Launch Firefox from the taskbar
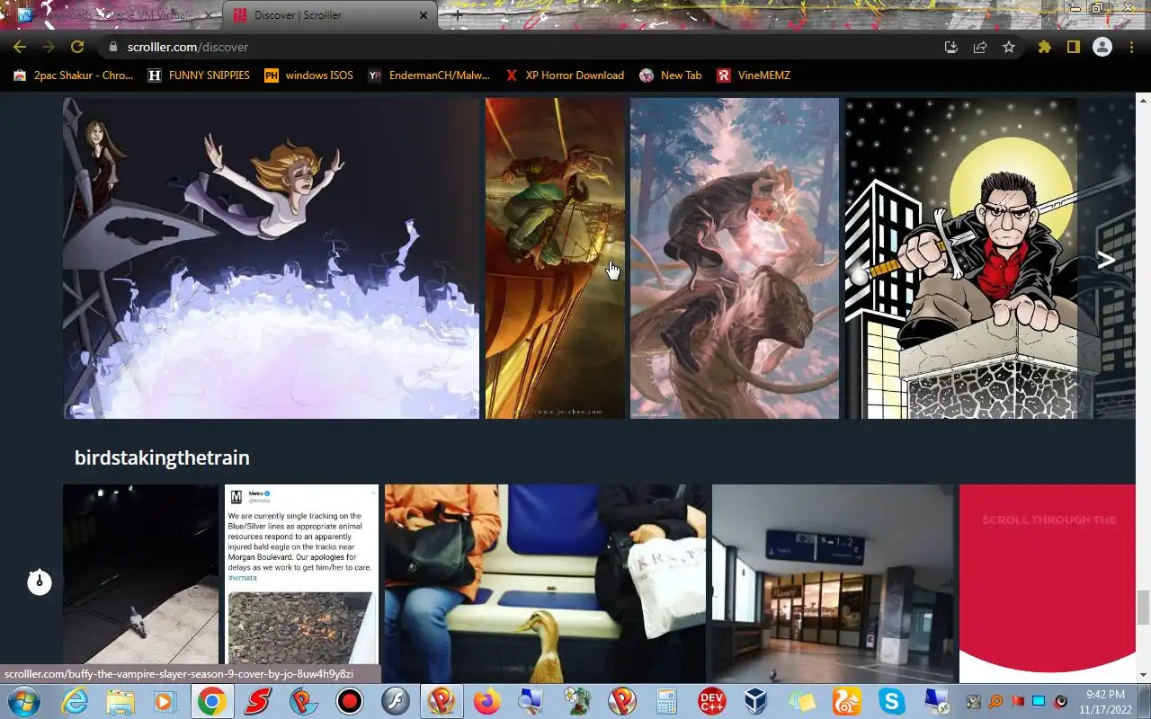This screenshot has height=719, width=1151. pos(486,701)
